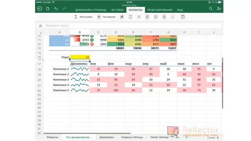The image size is (251, 141).
Task: Tap the Calculate calculator icon
Action: click(x=183, y=17)
